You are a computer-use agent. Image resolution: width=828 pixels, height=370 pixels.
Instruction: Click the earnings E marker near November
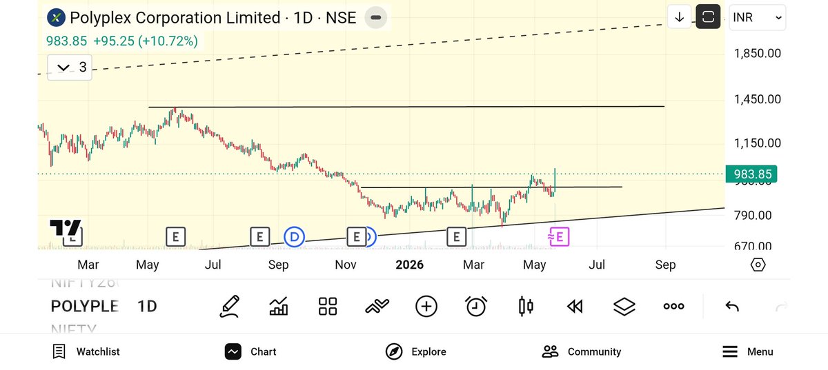[x=356, y=237]
